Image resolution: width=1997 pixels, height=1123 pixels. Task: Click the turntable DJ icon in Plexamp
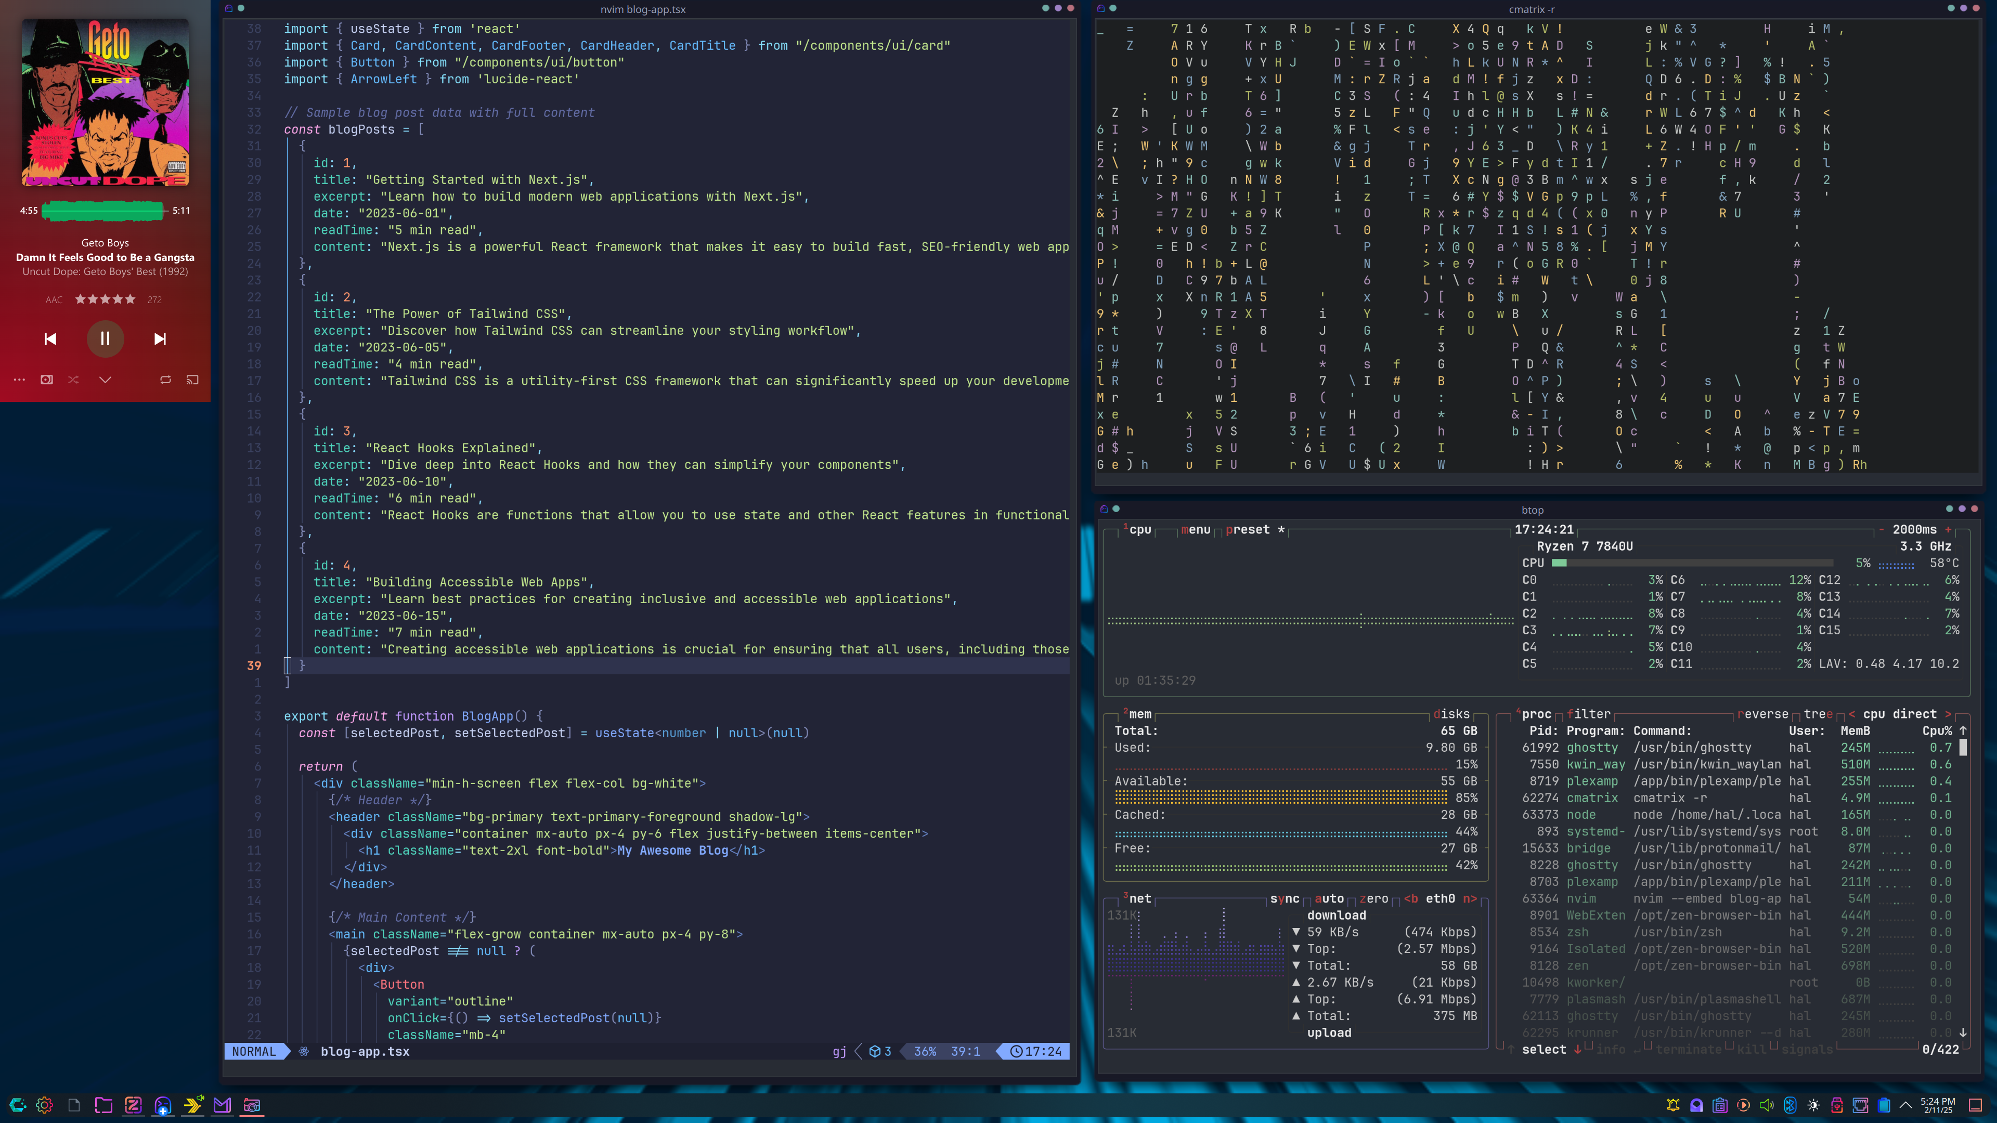[x=46, y=380]
